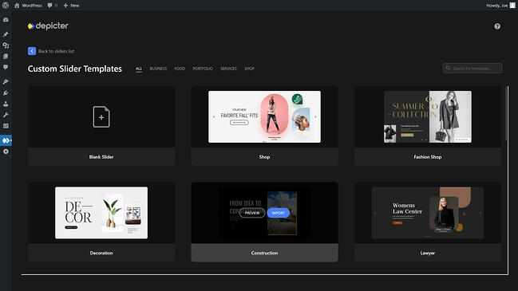Image resolution: width=518 pixels, height=291 pixels.
Task: Open the Decoration template thumbnail
Action: 101,213
